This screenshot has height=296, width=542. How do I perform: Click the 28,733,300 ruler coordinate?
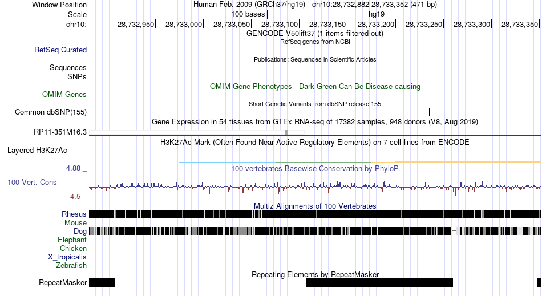[x=472, y=24]
